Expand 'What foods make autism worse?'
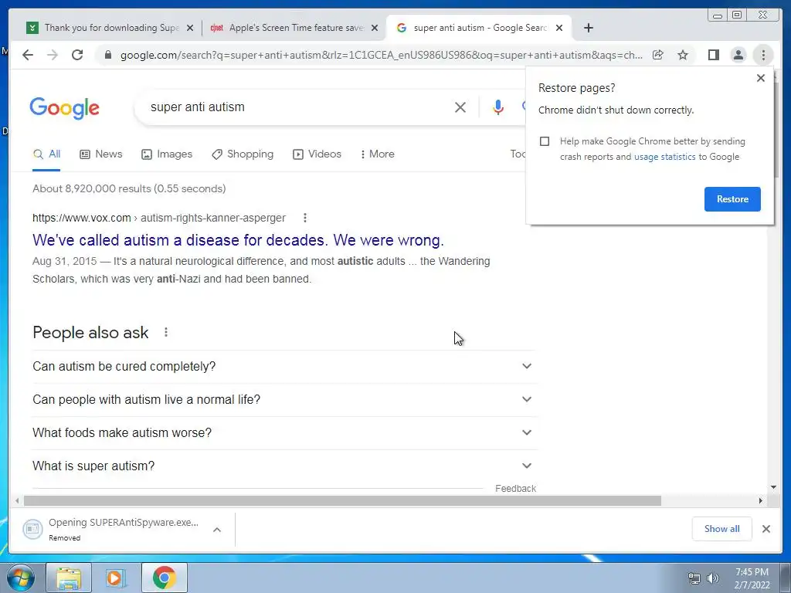This screenshot has width=791, height=593. (x=284, y=433)
